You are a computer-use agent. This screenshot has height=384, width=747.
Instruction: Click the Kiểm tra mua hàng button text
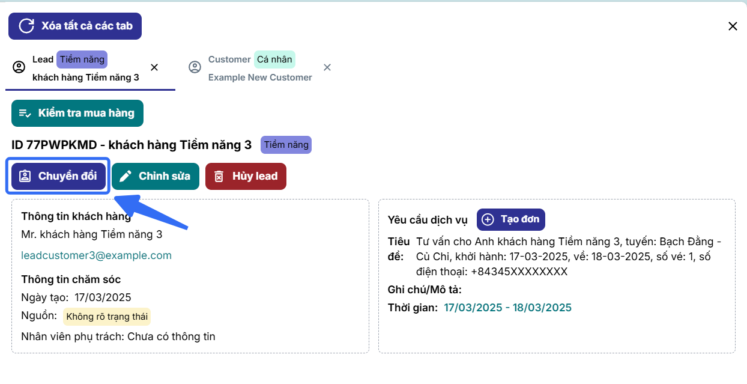(86, 113)
